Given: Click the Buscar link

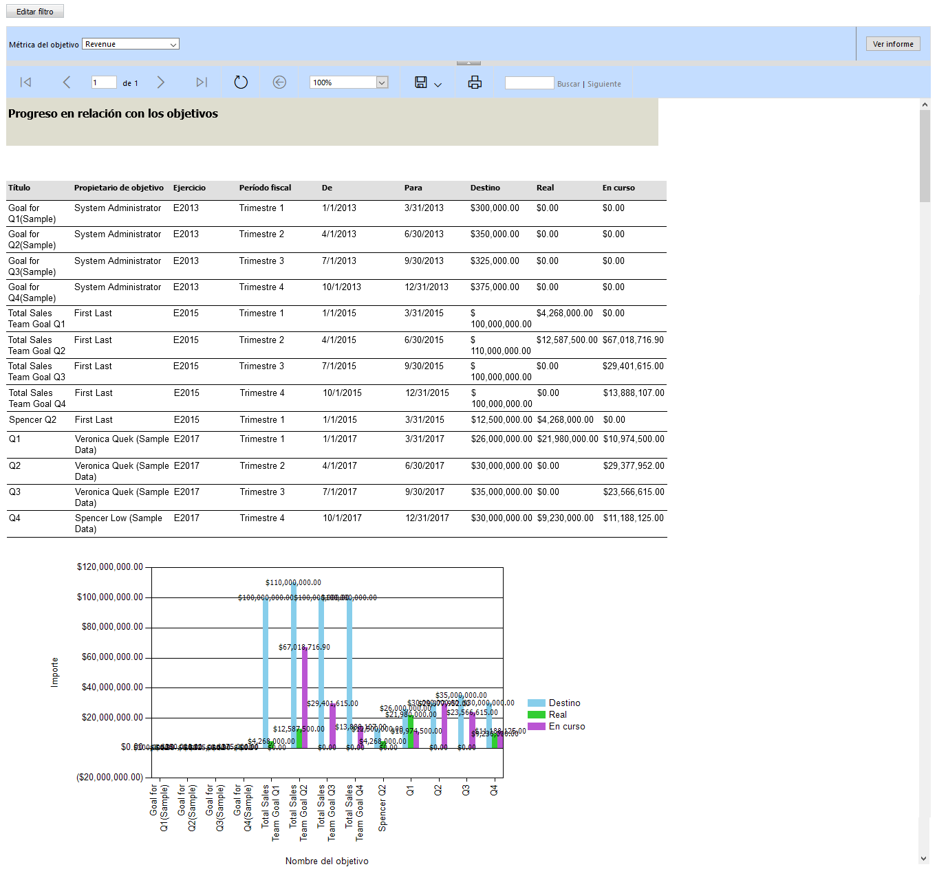Looking at the screenshot, I should click(x=568, y=84).
